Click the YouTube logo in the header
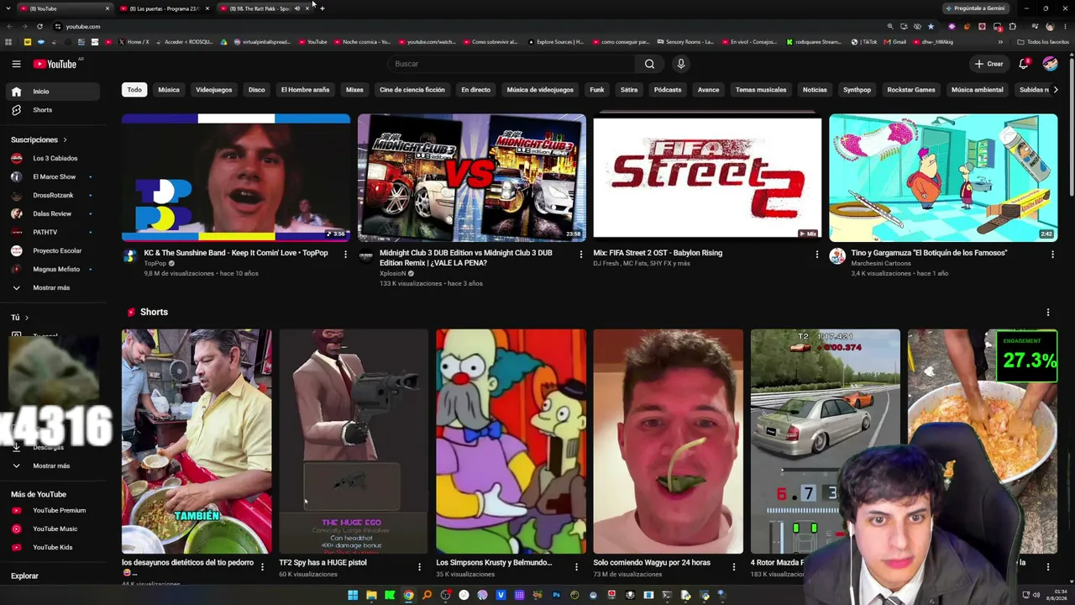This screenshot has height=605, width=1075. pyautogui.click(x=55, y=64)
